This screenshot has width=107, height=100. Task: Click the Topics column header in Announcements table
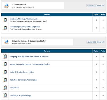point(96,15)
